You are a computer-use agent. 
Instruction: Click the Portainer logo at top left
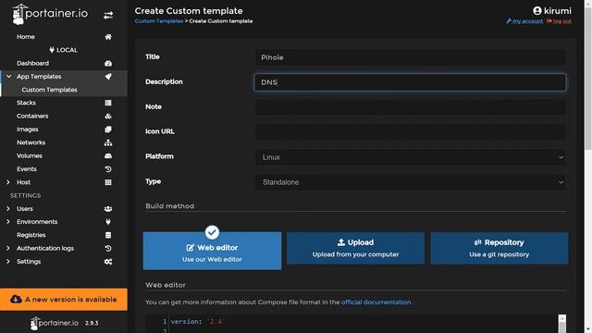point(50,15)
